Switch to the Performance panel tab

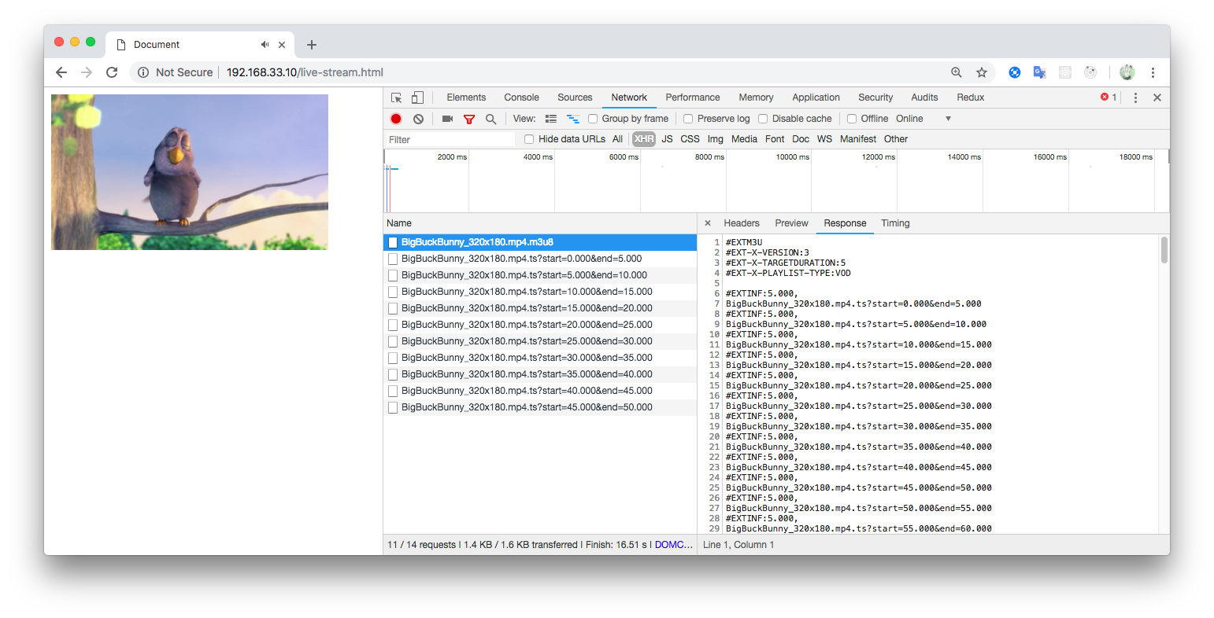coord(692,97)
